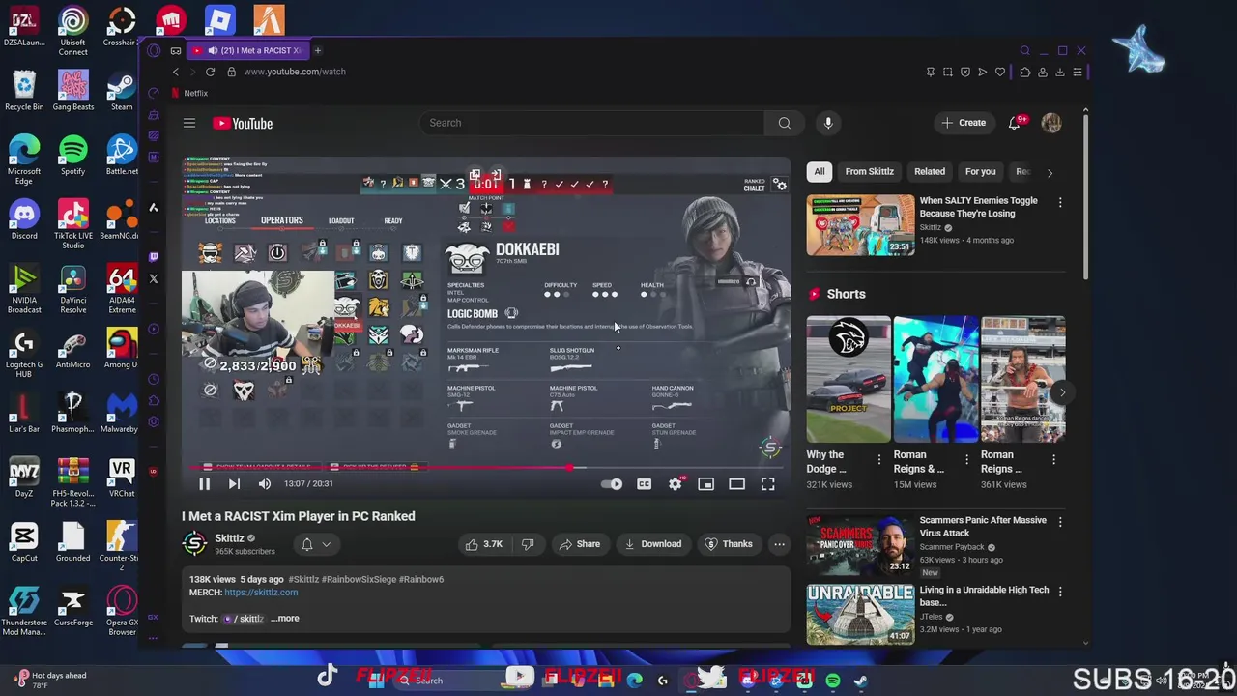
Task: Open Twitch in Opera sidebar
Action: point(154,257)
